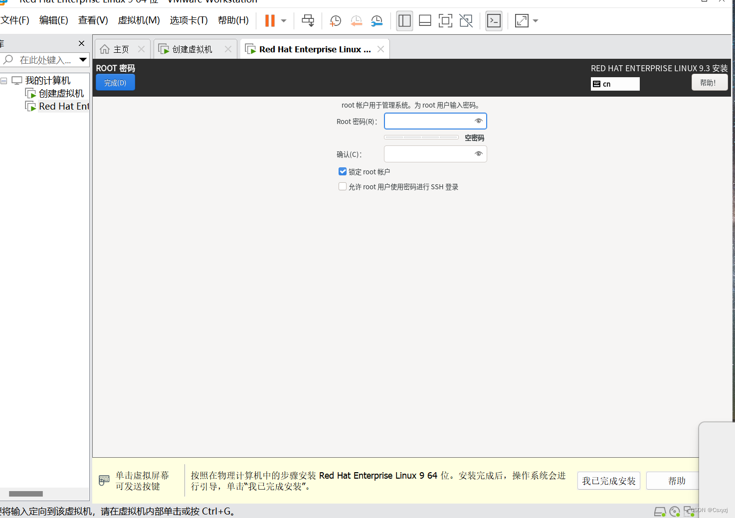Click the 完成(D) button

115,83
